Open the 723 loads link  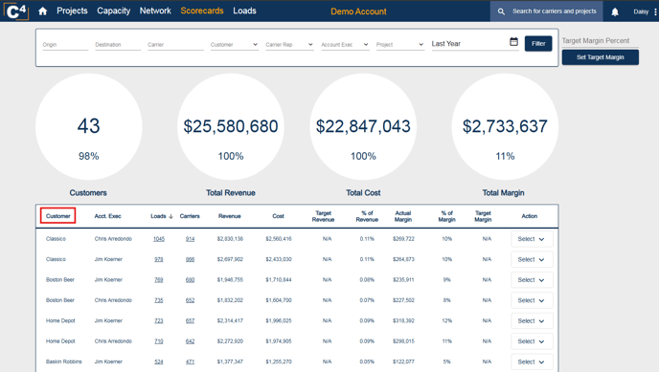[x=158, y=321]
